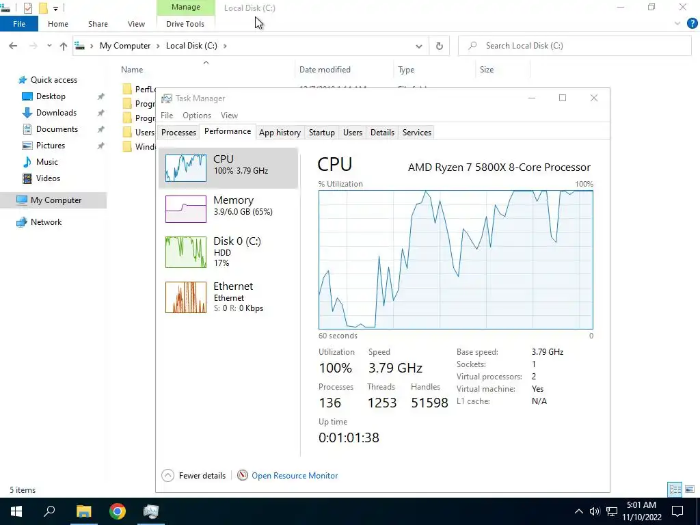Click the Search Local Disk (C:) box
This screenshot has height=525, width=700.
point(574,46)
